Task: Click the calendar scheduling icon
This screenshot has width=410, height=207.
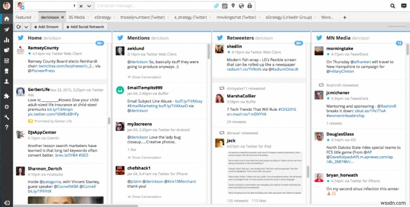Action: [x=224, y=6]
